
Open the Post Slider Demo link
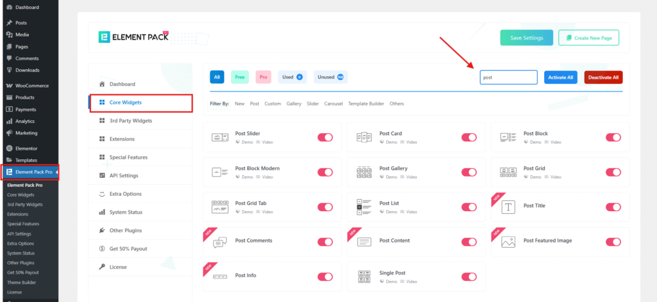(244, 142)
